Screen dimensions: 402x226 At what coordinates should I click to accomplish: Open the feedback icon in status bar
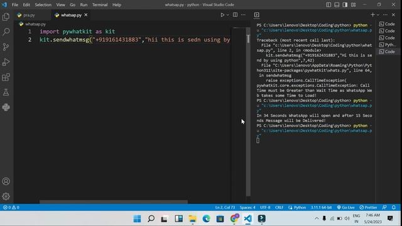(384, 207)
